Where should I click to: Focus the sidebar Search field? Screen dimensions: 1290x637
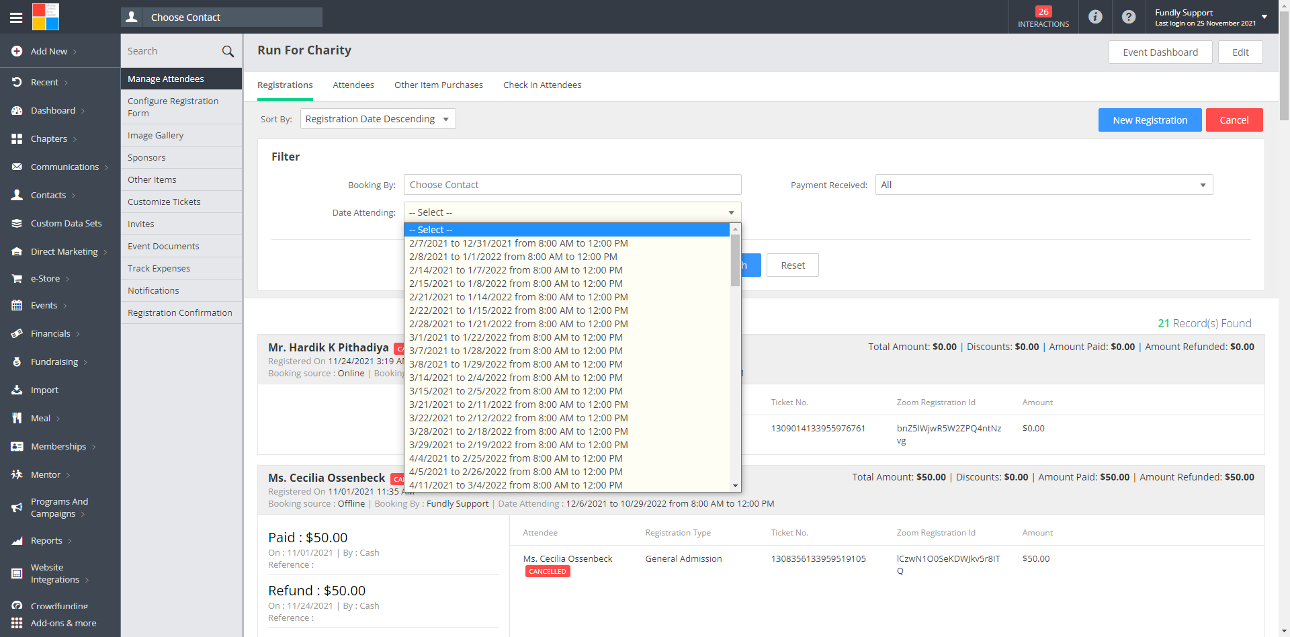[171, 51]
